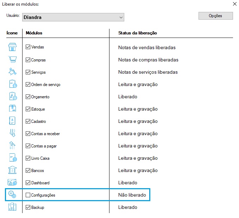Click the Estoque module icon
Image resolution: width=239 pixels, height=218 pixels.
(x=12, y=109)
